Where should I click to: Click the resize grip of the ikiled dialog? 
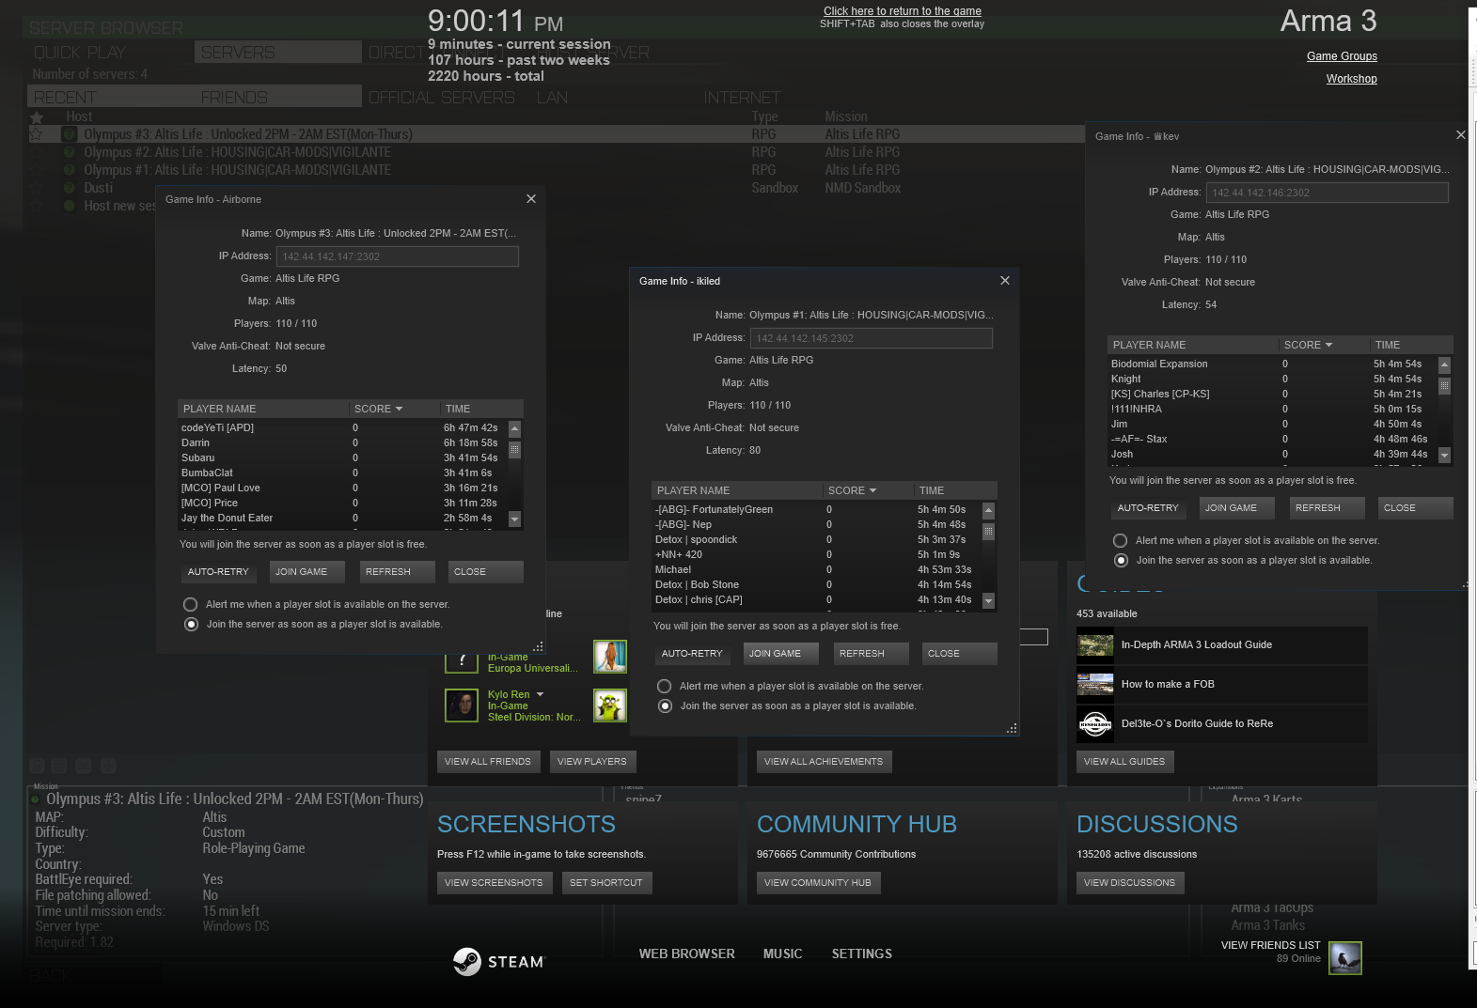[1013, 728]
